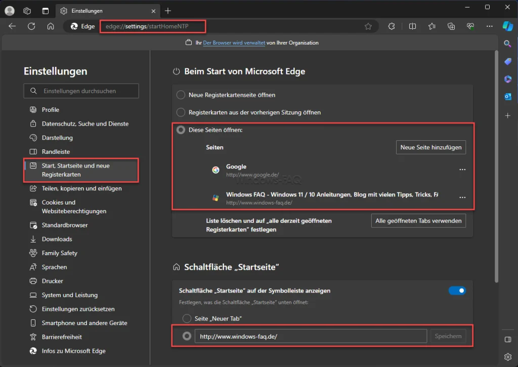Image resolution: width=518 pixels, height=367 pixels.
Task: Open the profile avatar icon in title bar
Action: 10,11
